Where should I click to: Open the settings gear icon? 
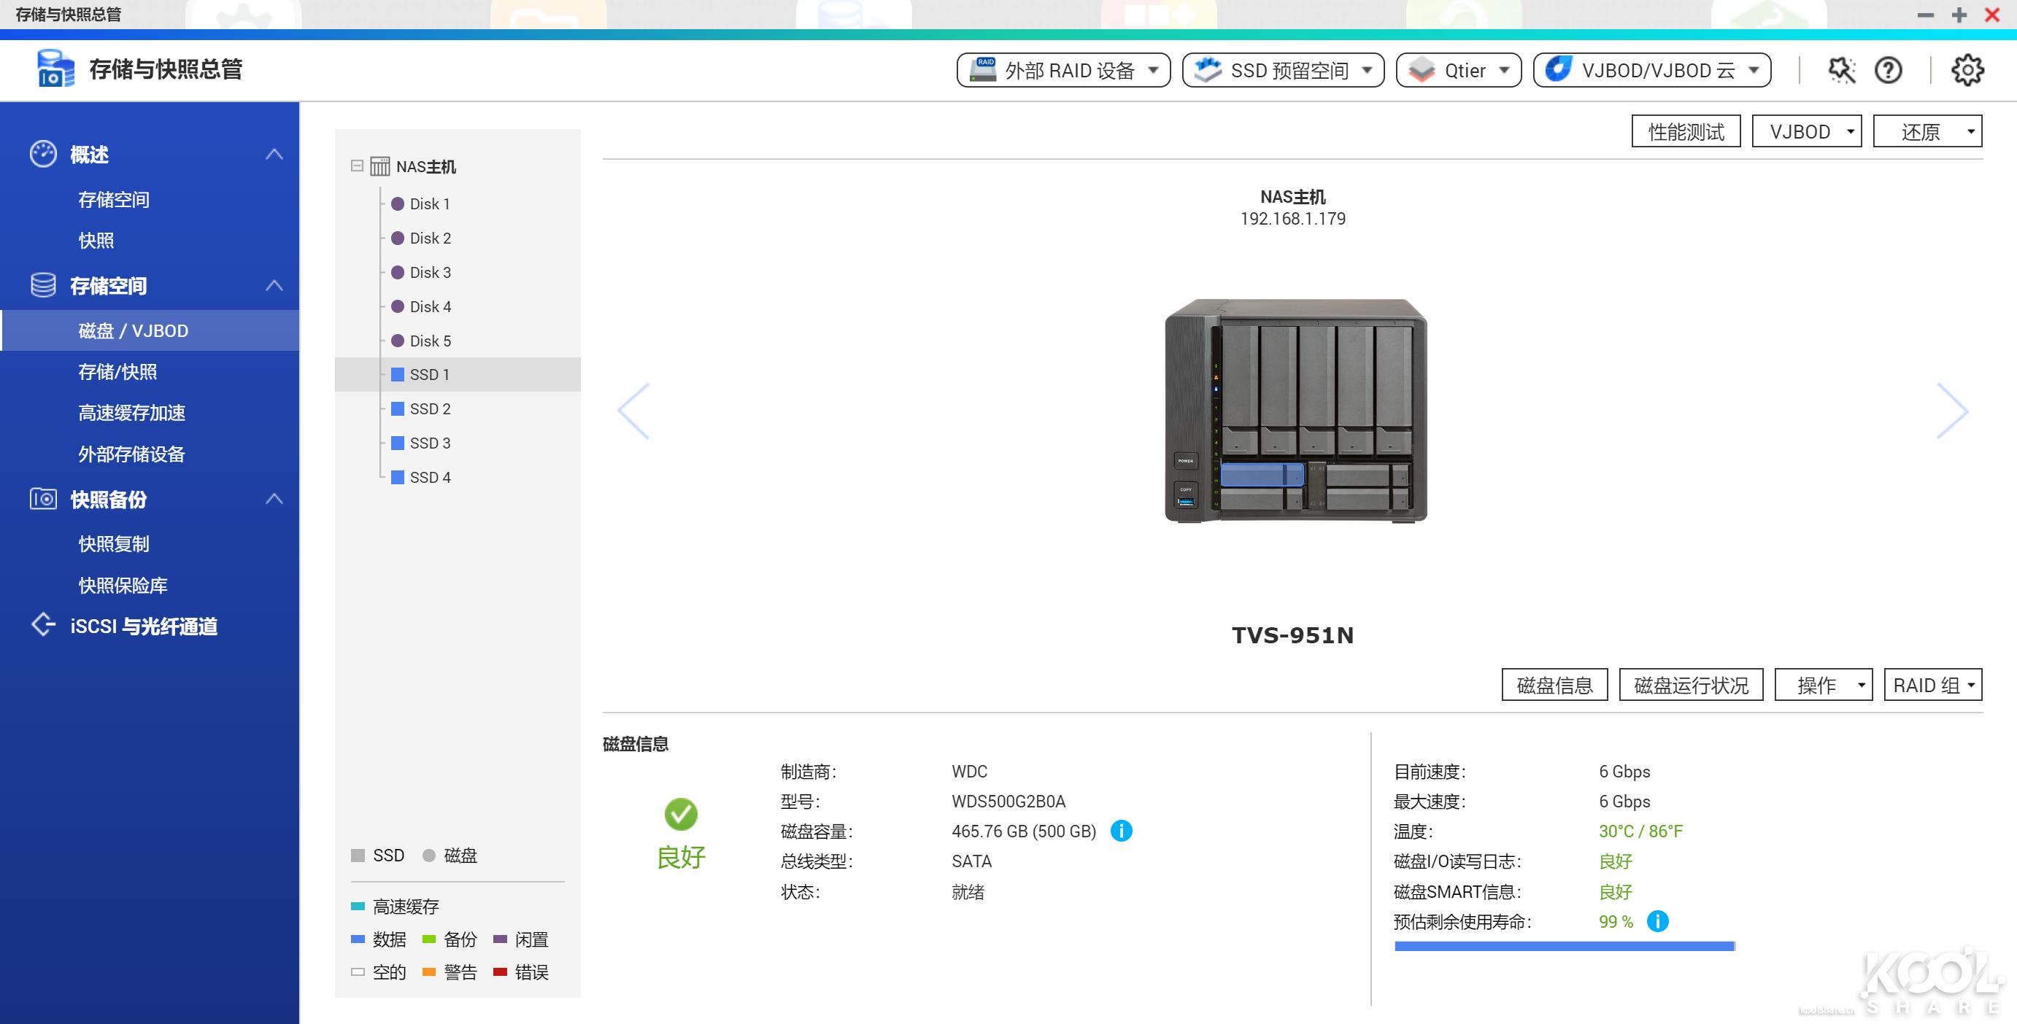point(1966,69)
